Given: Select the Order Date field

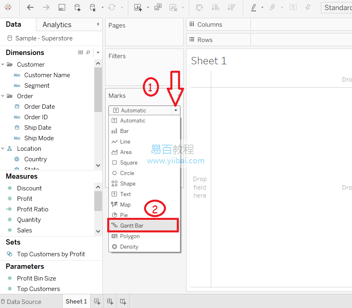Looking at the screenshot, I should (x=40, y=107).
